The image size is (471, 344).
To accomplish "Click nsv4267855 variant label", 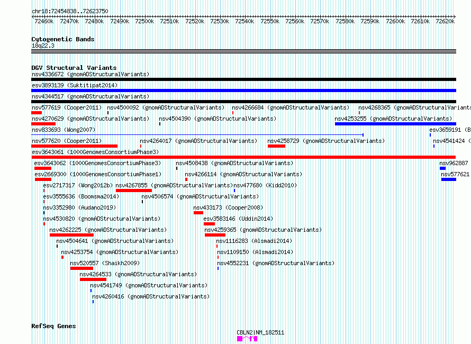I will point(174,185).
